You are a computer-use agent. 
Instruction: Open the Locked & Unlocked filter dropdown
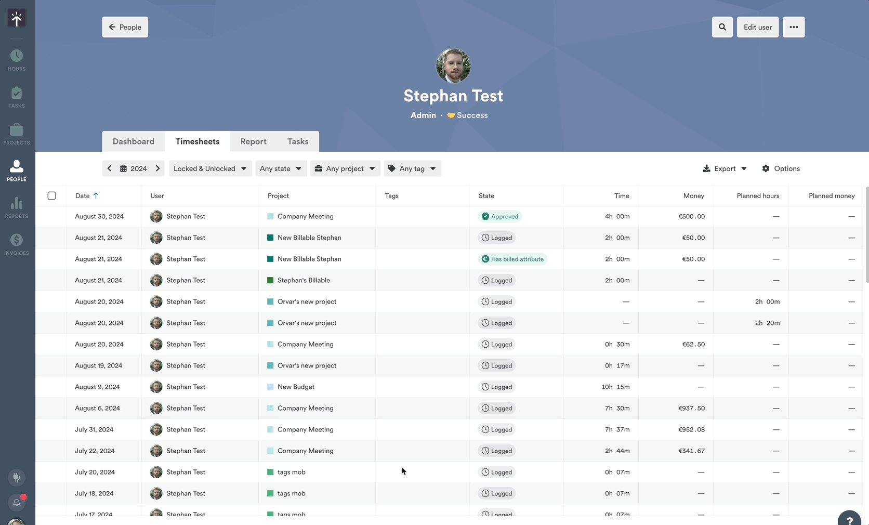click(210, 168)
